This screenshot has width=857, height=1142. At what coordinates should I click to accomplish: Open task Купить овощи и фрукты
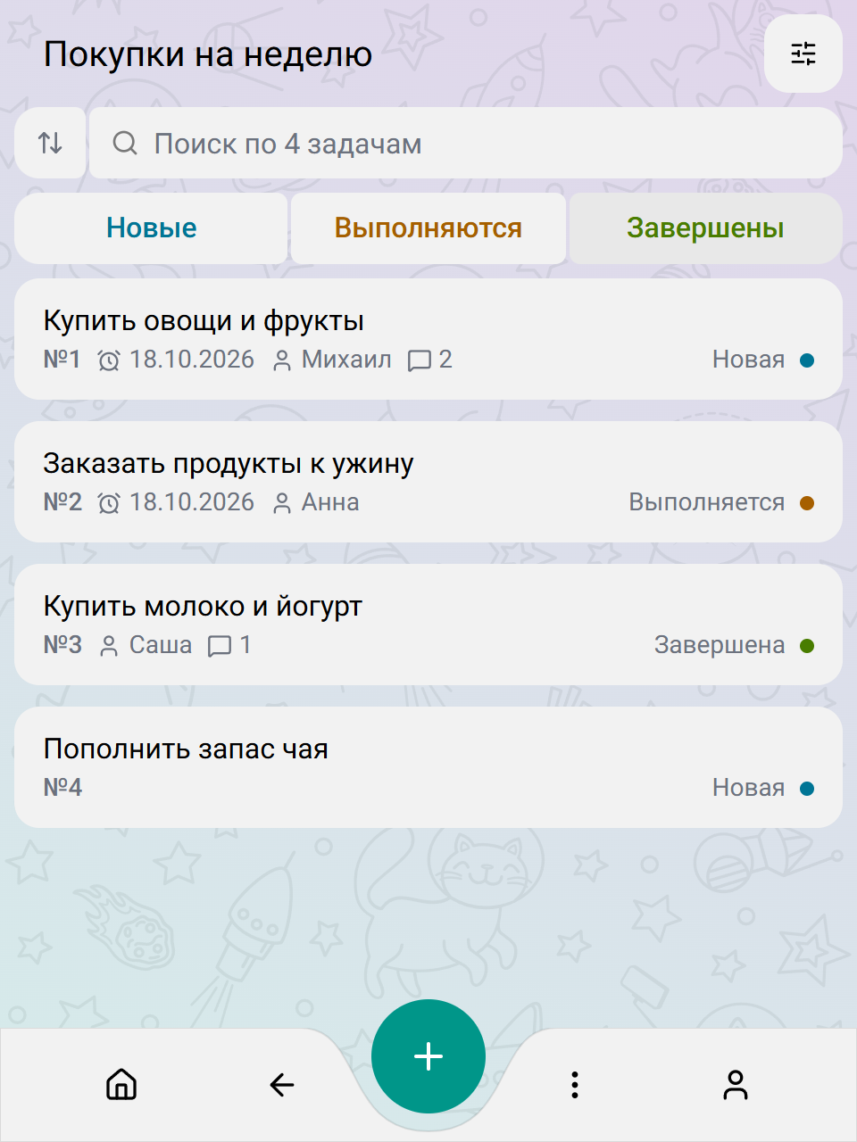coord(428,339)
